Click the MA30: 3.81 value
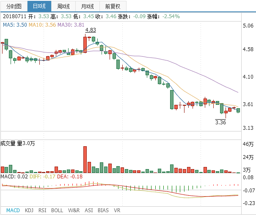This screenshot has width=256, height=216. tap(71, 25)
